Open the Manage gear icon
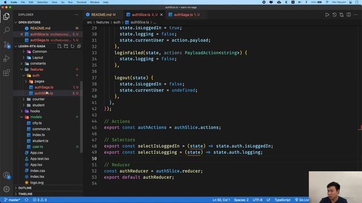 (x=6, y=189)
